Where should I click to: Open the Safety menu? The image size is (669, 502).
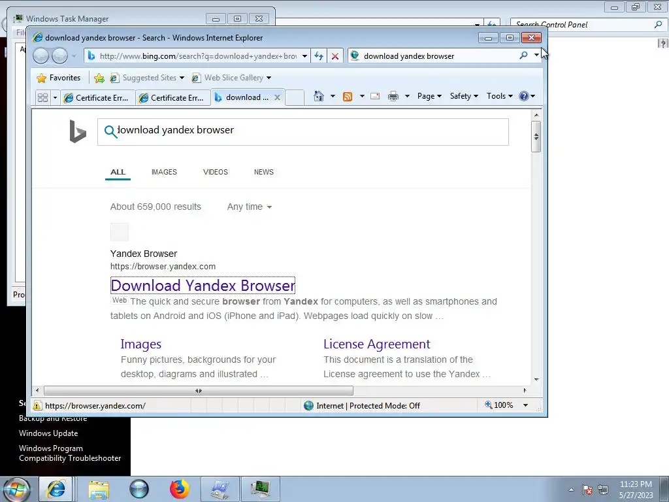coord(464,96)
